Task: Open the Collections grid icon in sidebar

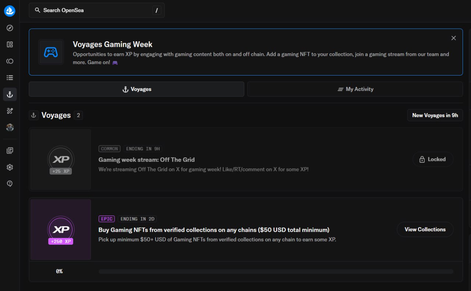Action: tap(10, 45)
